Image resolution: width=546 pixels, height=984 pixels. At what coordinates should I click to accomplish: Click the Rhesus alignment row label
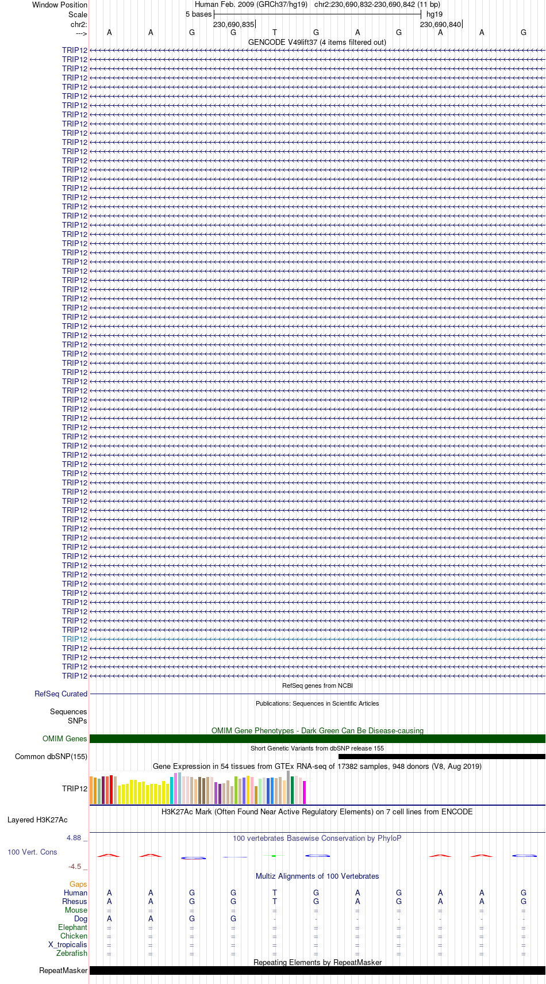[x=75, y=902]
